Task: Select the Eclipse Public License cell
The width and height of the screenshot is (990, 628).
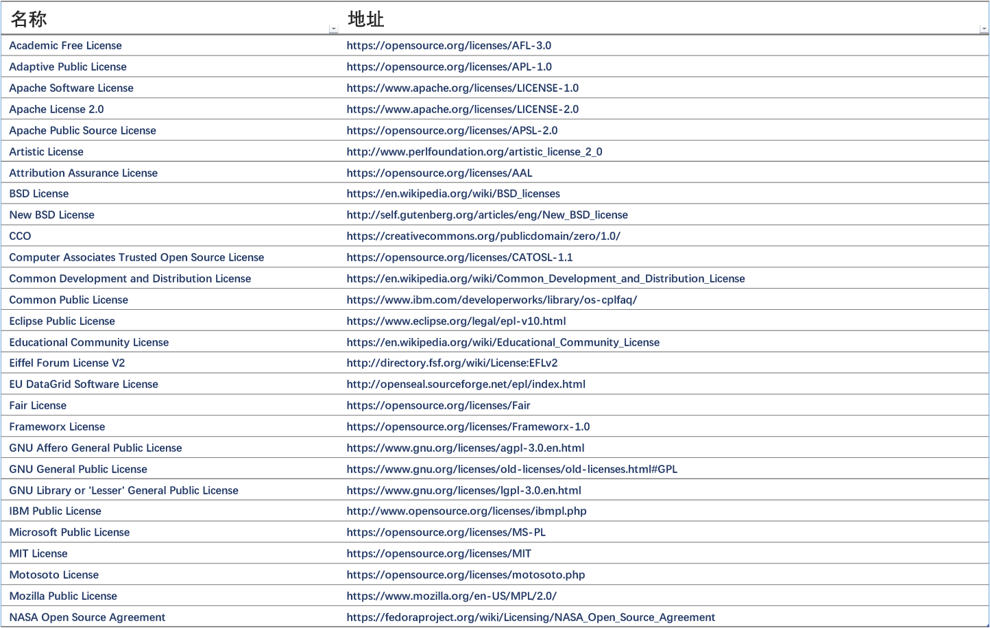Action: [62, 321]
